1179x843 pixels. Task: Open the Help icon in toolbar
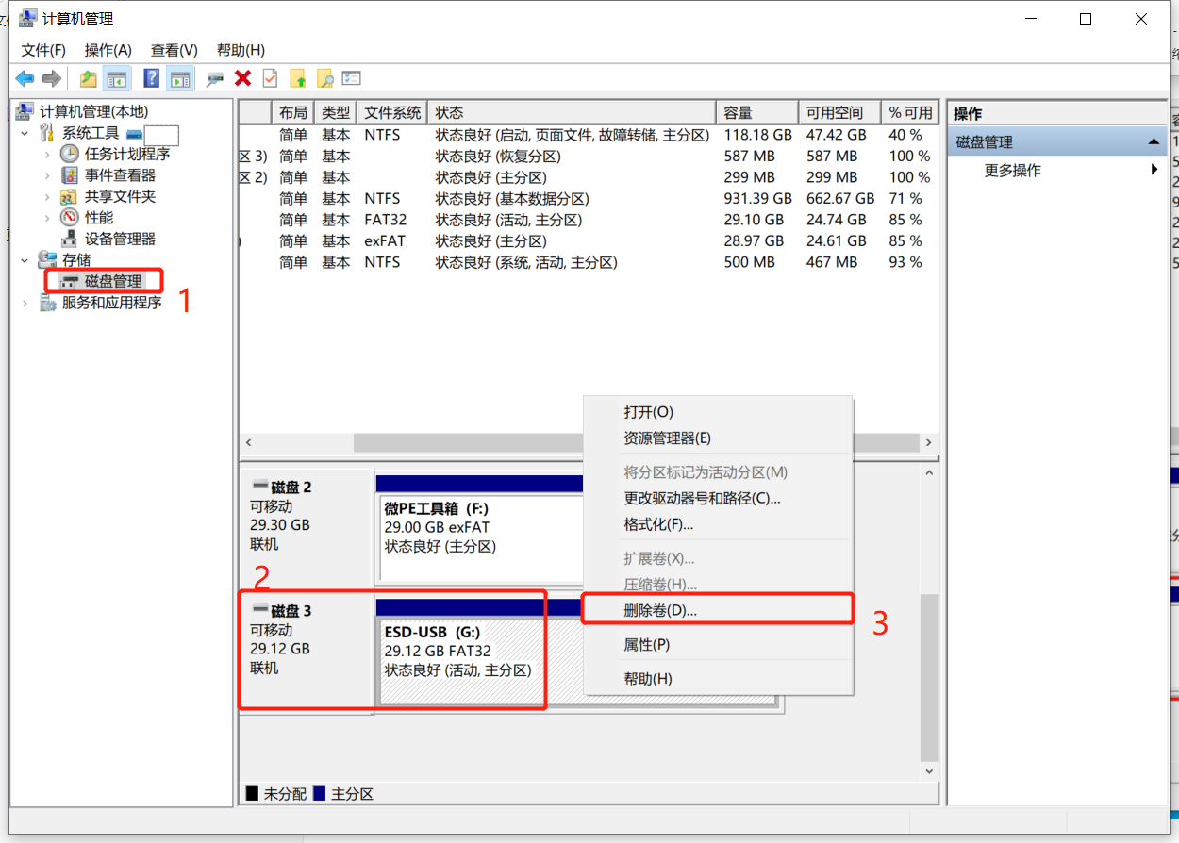point(152,78)
